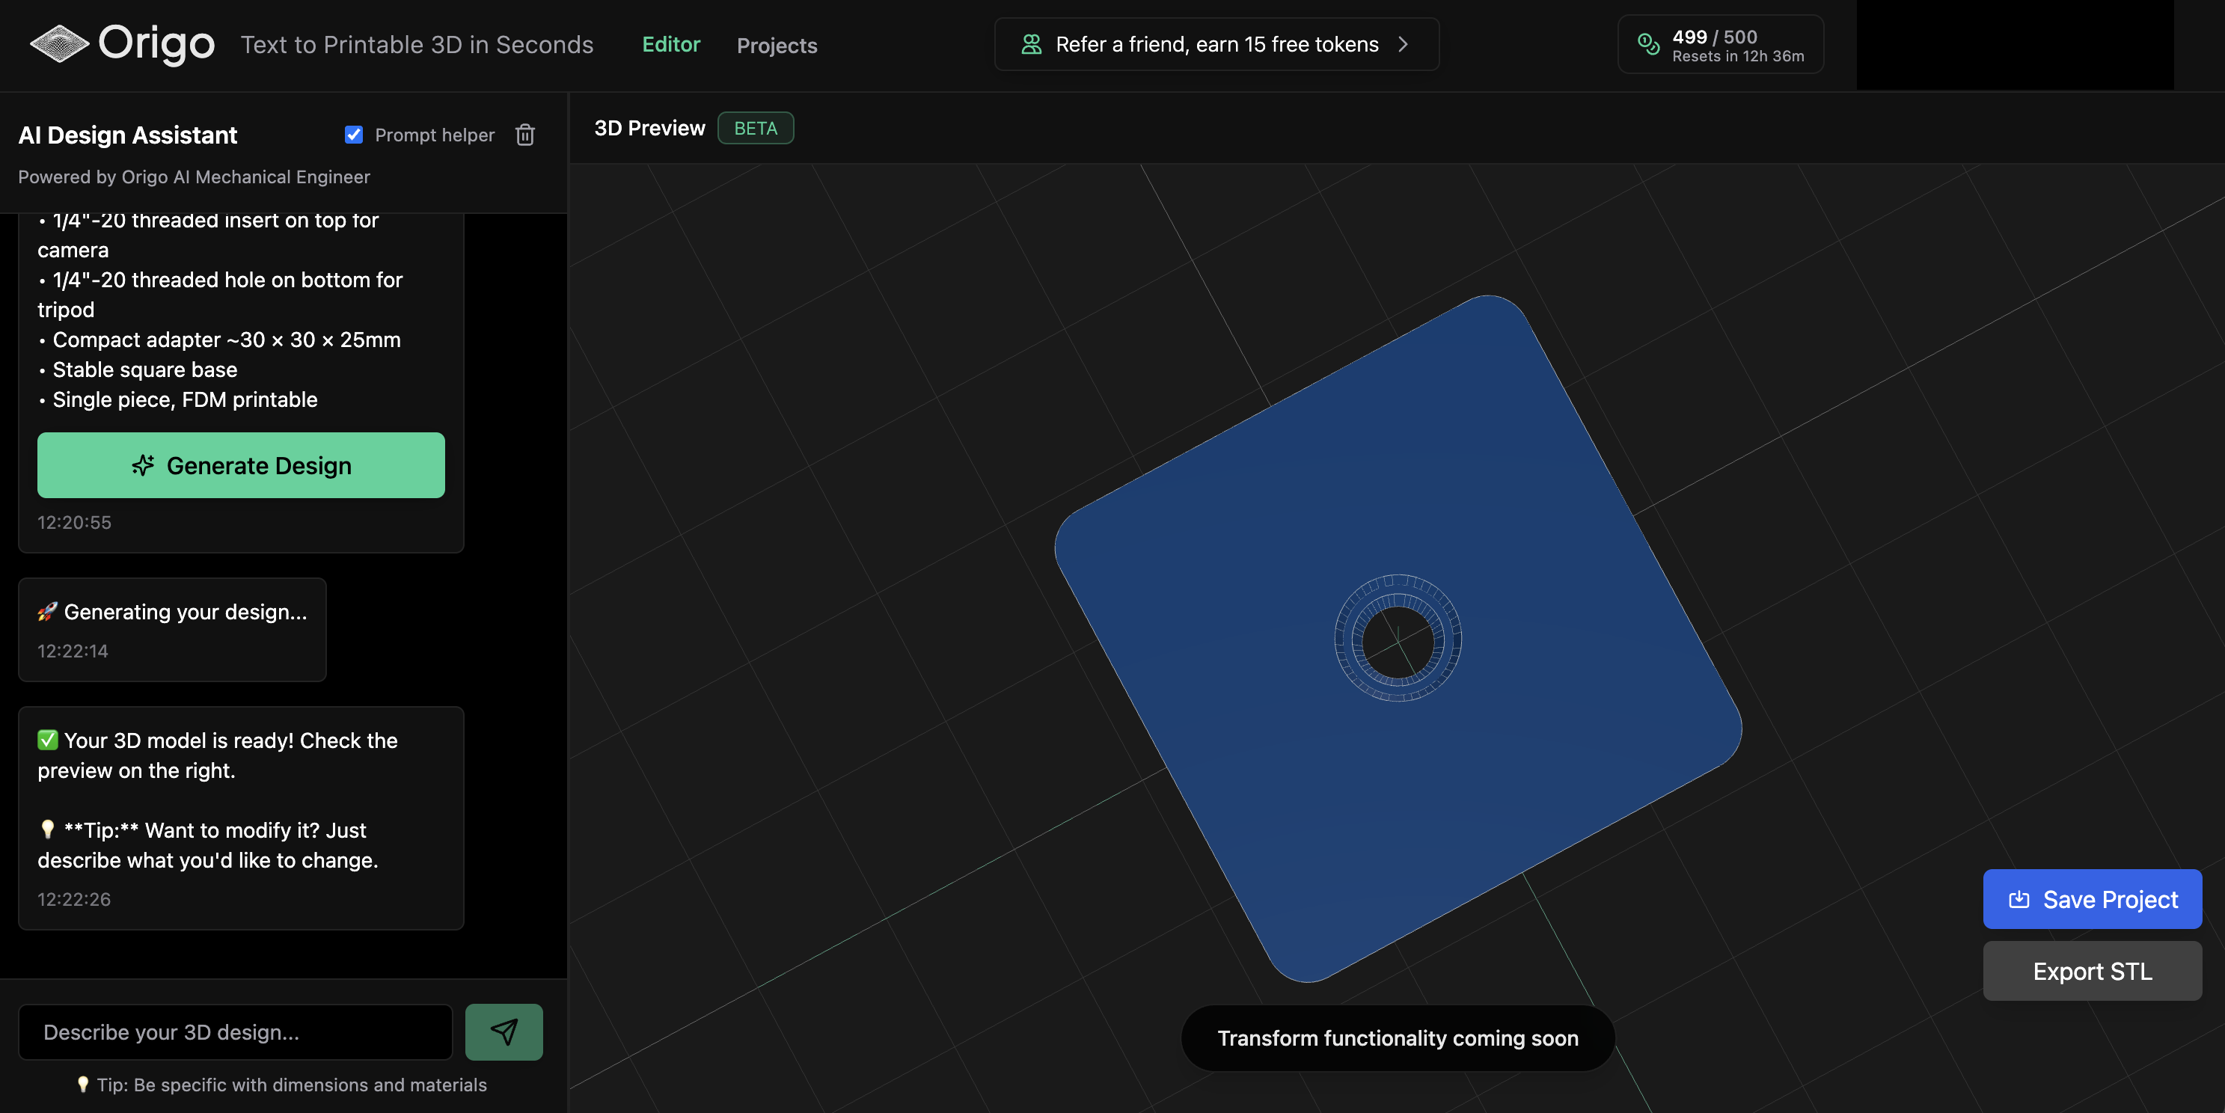Image resolution: width=2225 pixels, height=1113 pixels.
Task: Open the Projects page
Action: 777,46
